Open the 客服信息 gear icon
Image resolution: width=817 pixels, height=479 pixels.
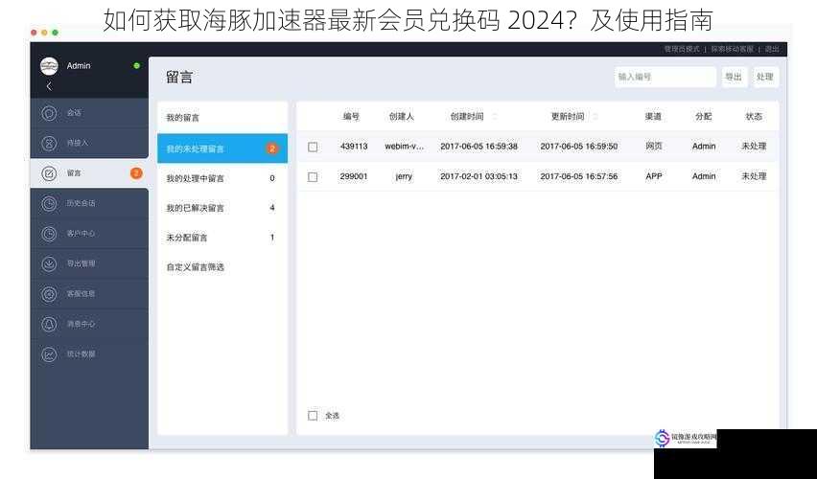49,294
